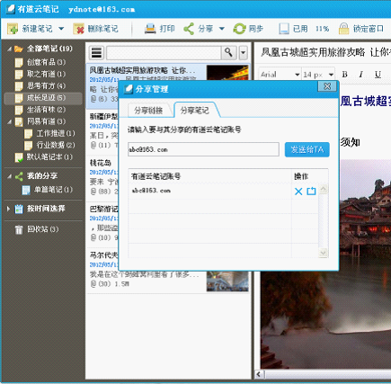Click the 锁定窗口 lock window icon
Screen dimensions: 391x384
(x=343, y=29)
